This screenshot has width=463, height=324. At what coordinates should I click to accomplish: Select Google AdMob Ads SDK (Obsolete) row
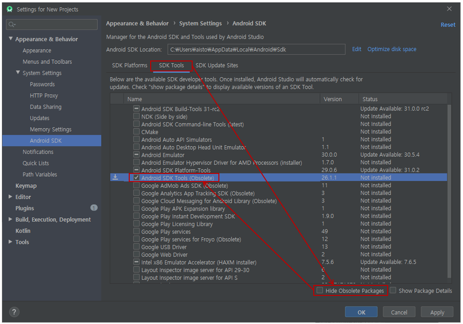(278, 185)
